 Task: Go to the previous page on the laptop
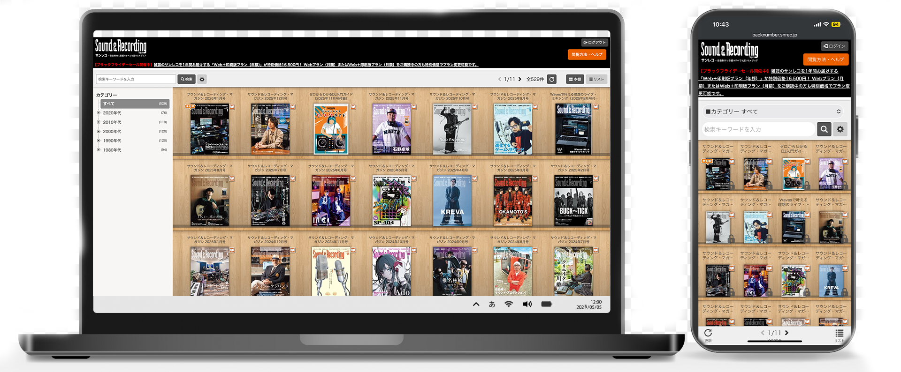[499, 79]
